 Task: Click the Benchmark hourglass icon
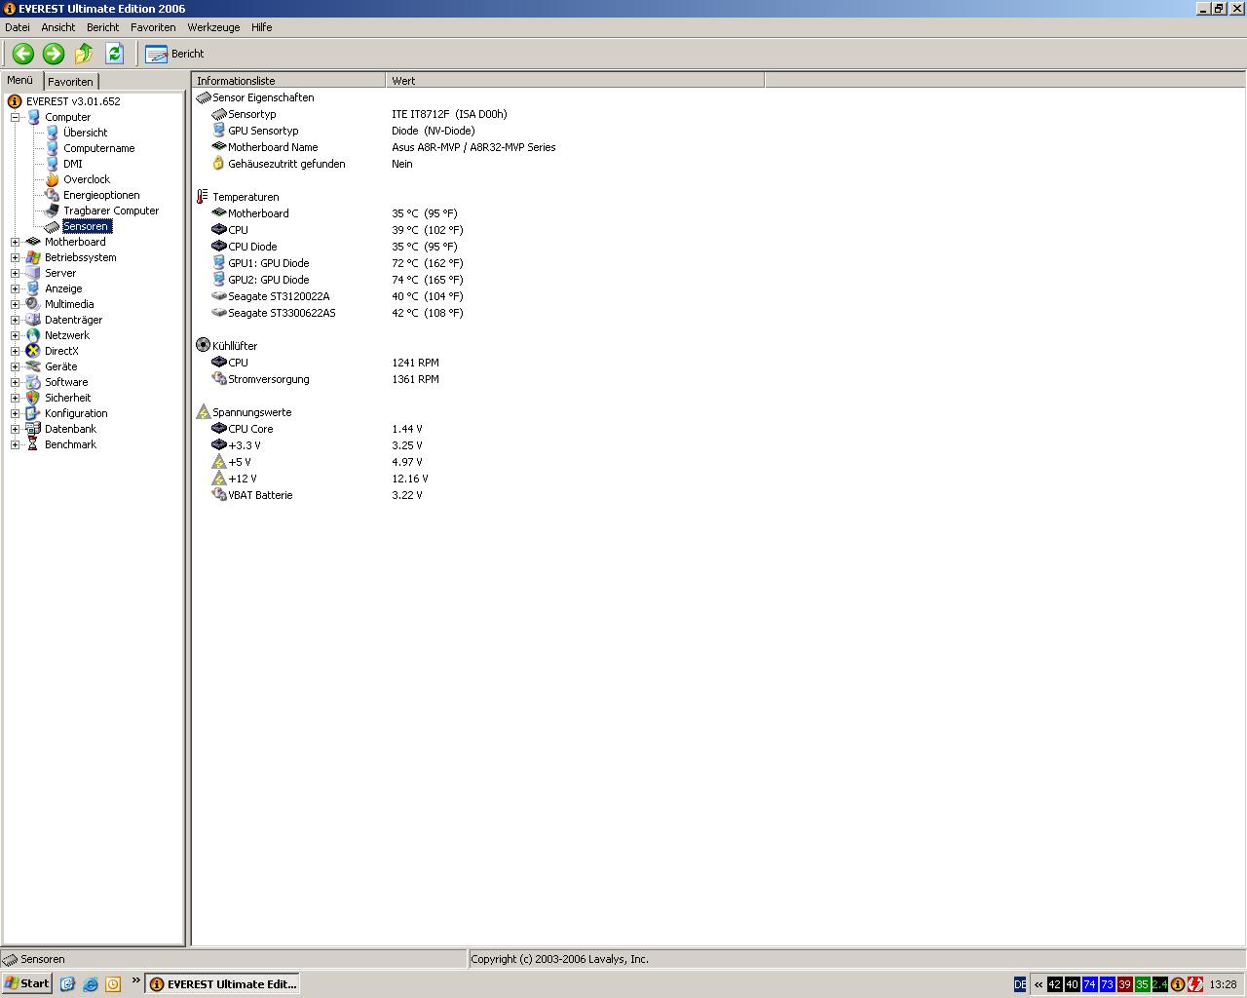click(x=33, y=444)
